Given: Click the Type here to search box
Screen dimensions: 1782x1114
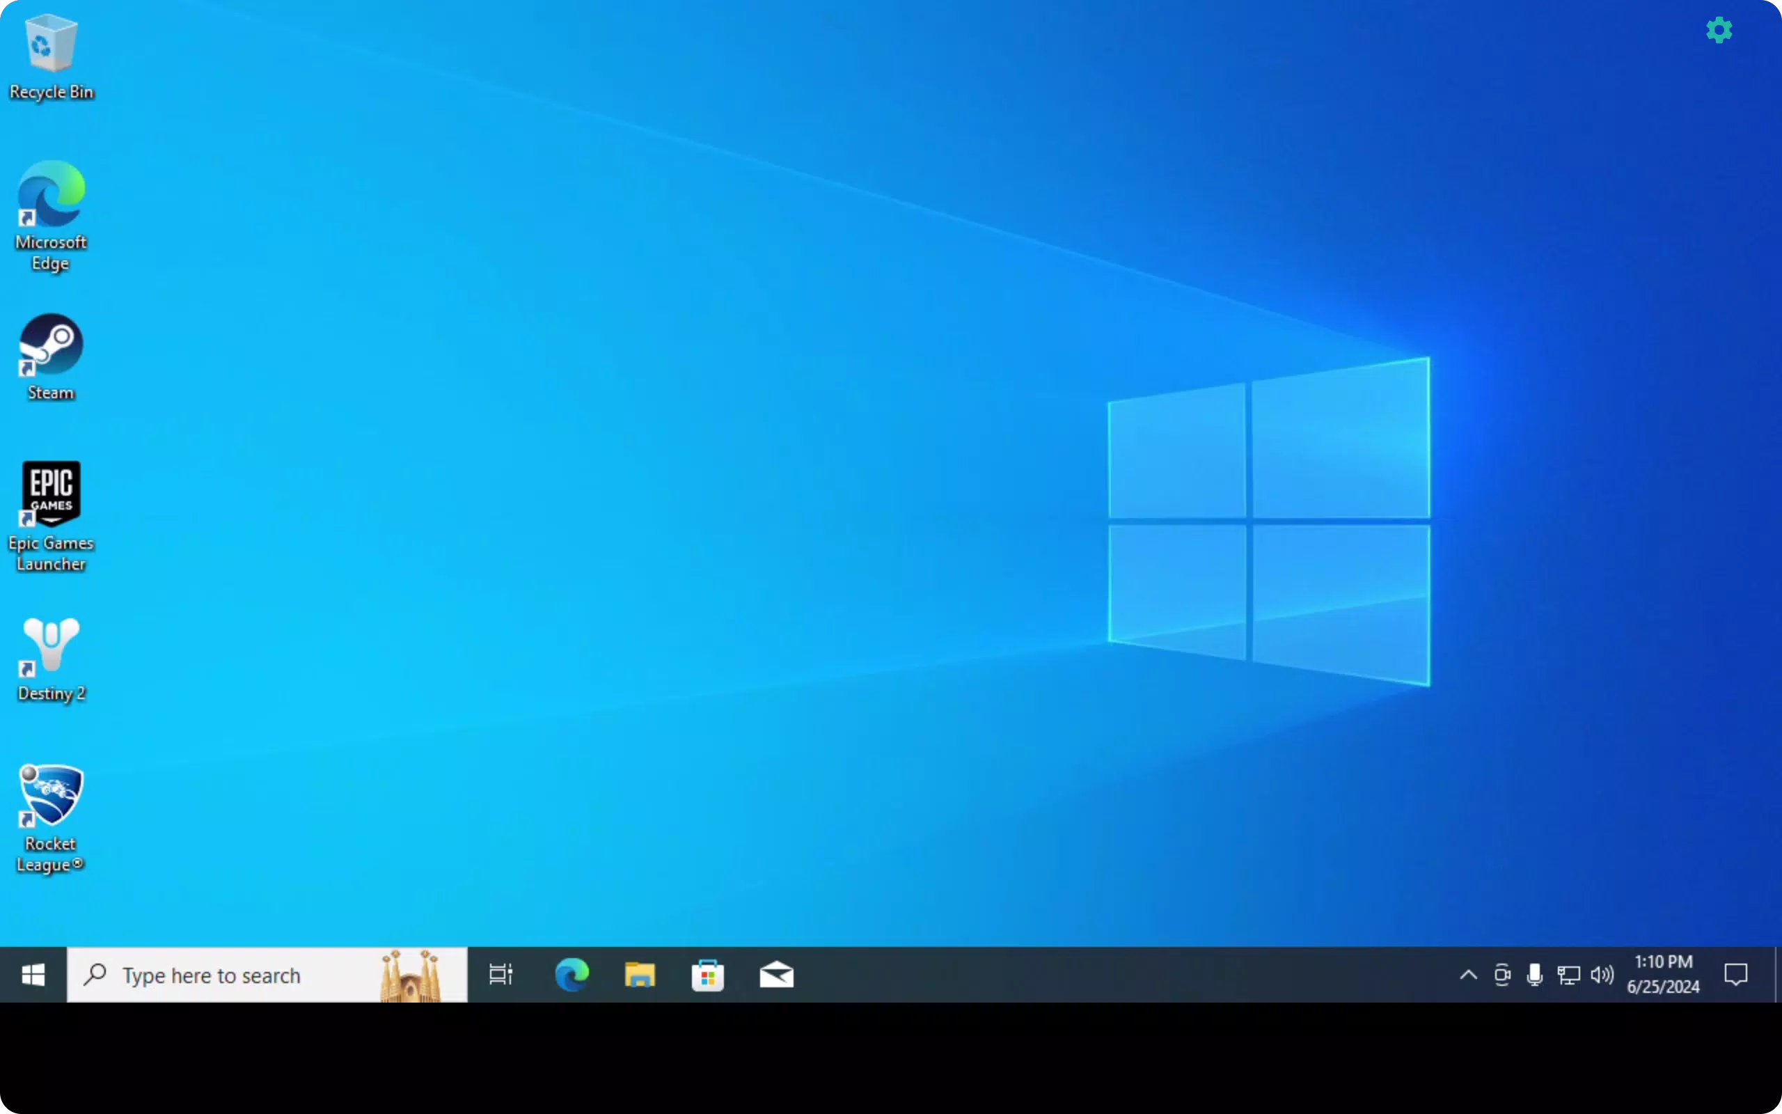Looking at the screenshot, I should [267, 975].
